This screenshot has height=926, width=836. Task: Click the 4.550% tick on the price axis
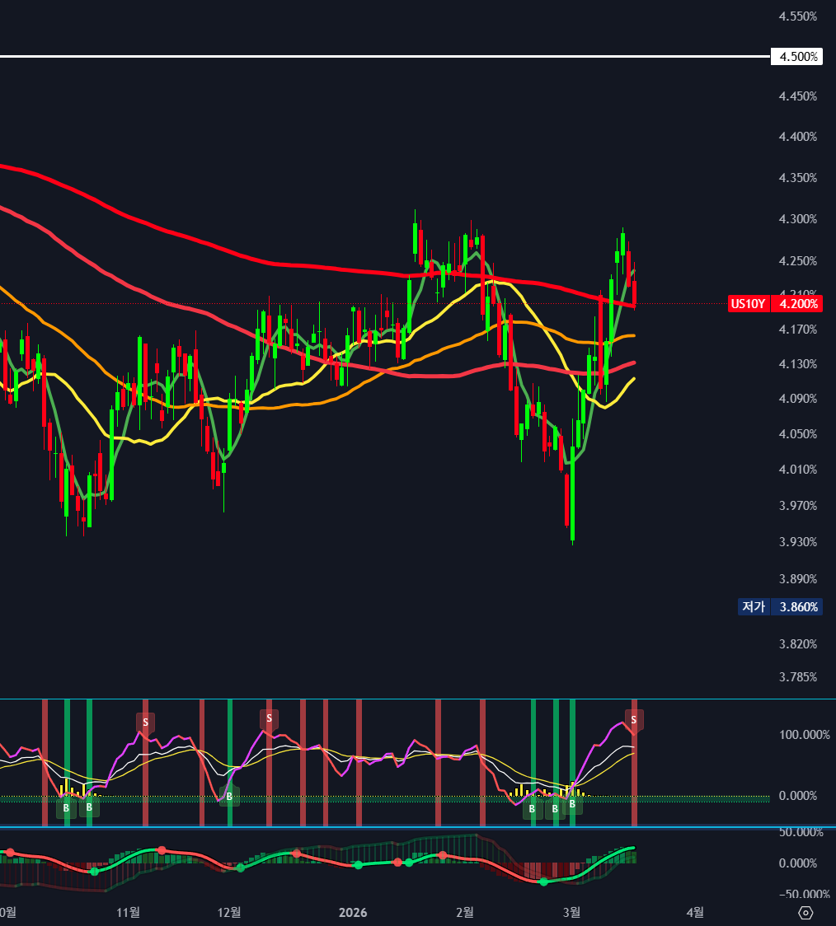tap(797, 16)
